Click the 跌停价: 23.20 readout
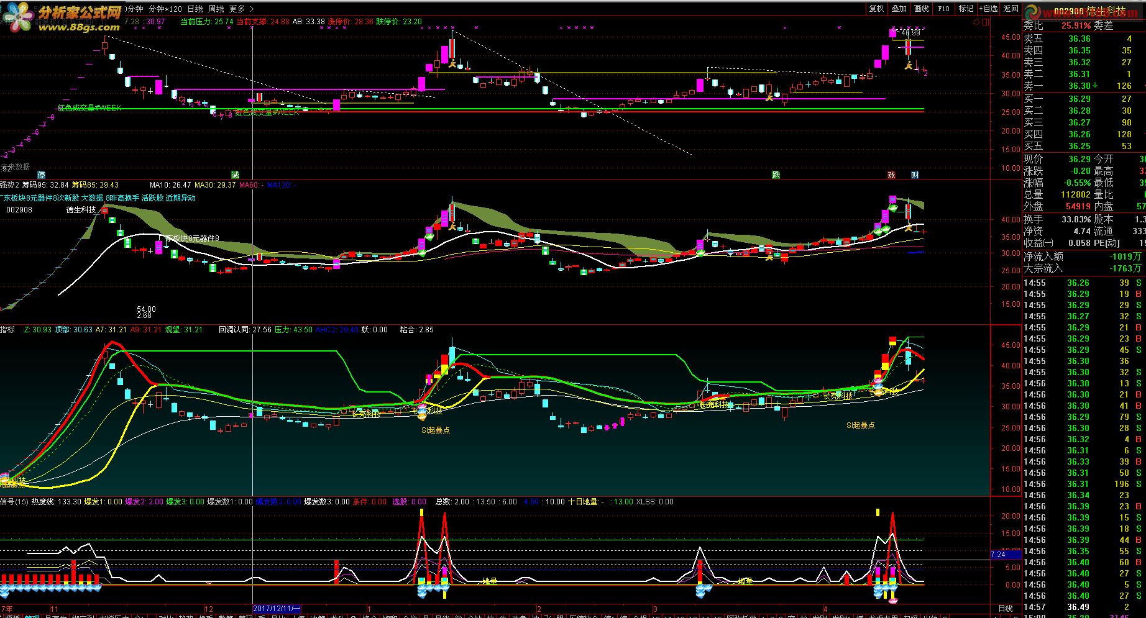Screen dimensions: 1146x618 pos(399,21)
